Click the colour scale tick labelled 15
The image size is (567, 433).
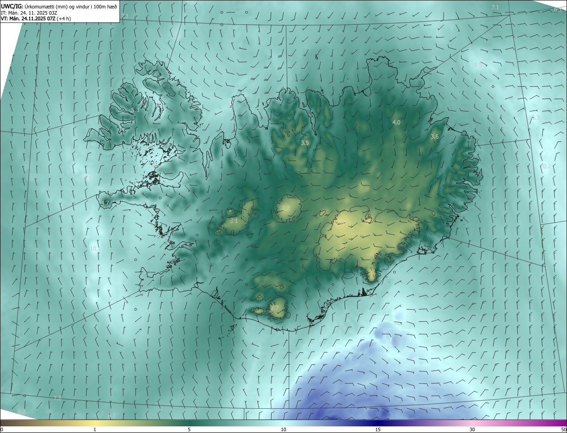point(378,430)
